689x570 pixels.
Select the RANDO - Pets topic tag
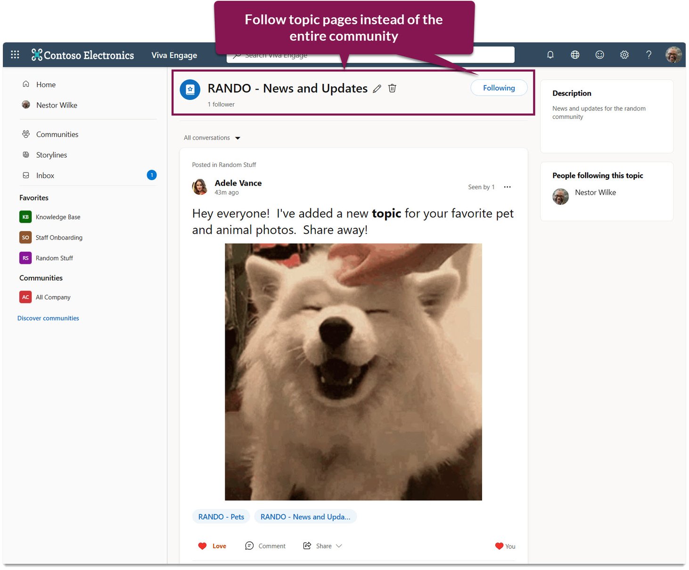pos(221,517)
